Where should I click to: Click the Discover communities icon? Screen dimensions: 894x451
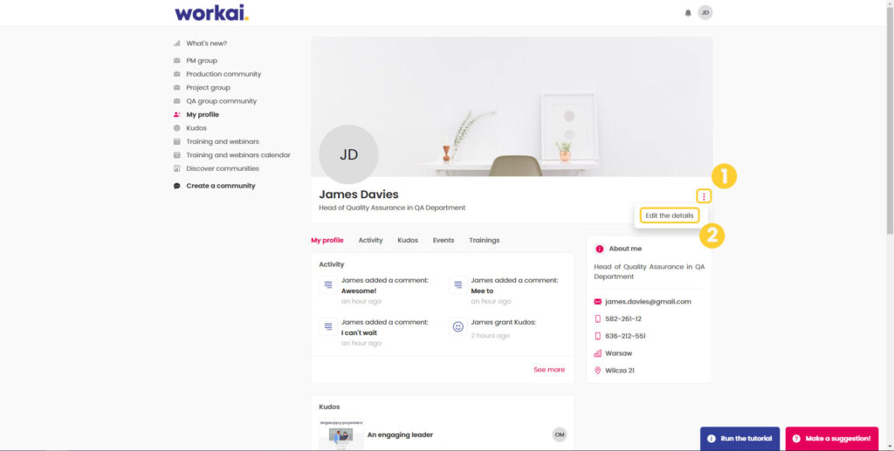coord(176,168)
